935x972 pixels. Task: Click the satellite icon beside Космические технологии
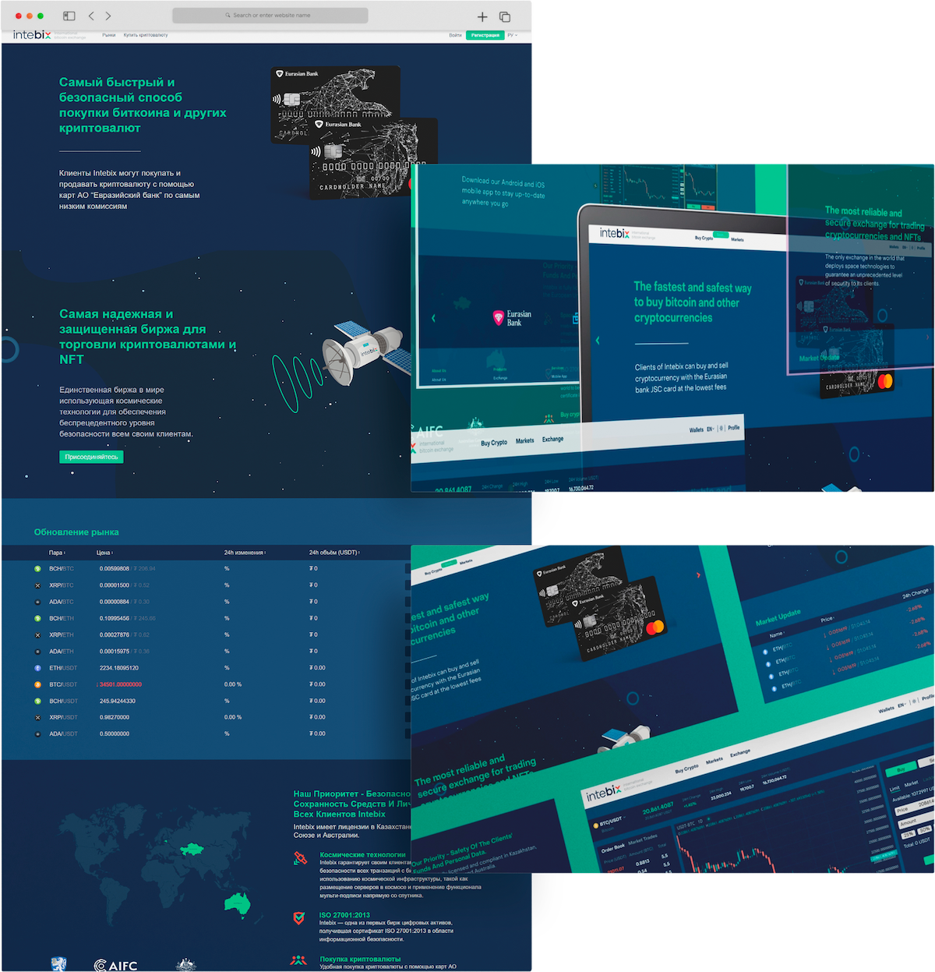[x=300, y=858]
